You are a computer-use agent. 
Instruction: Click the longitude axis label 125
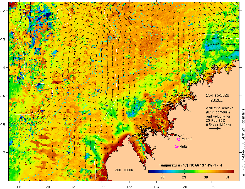[184, 187]
